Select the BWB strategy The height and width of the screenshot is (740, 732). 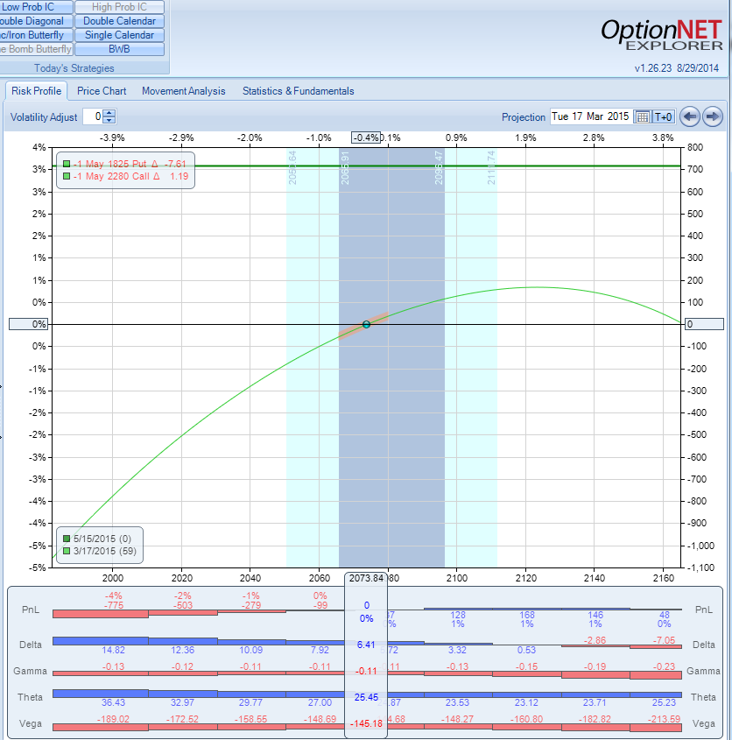[119, 49]
